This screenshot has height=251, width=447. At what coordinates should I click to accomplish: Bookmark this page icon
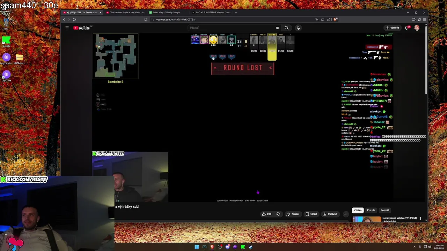pos(146,20)
